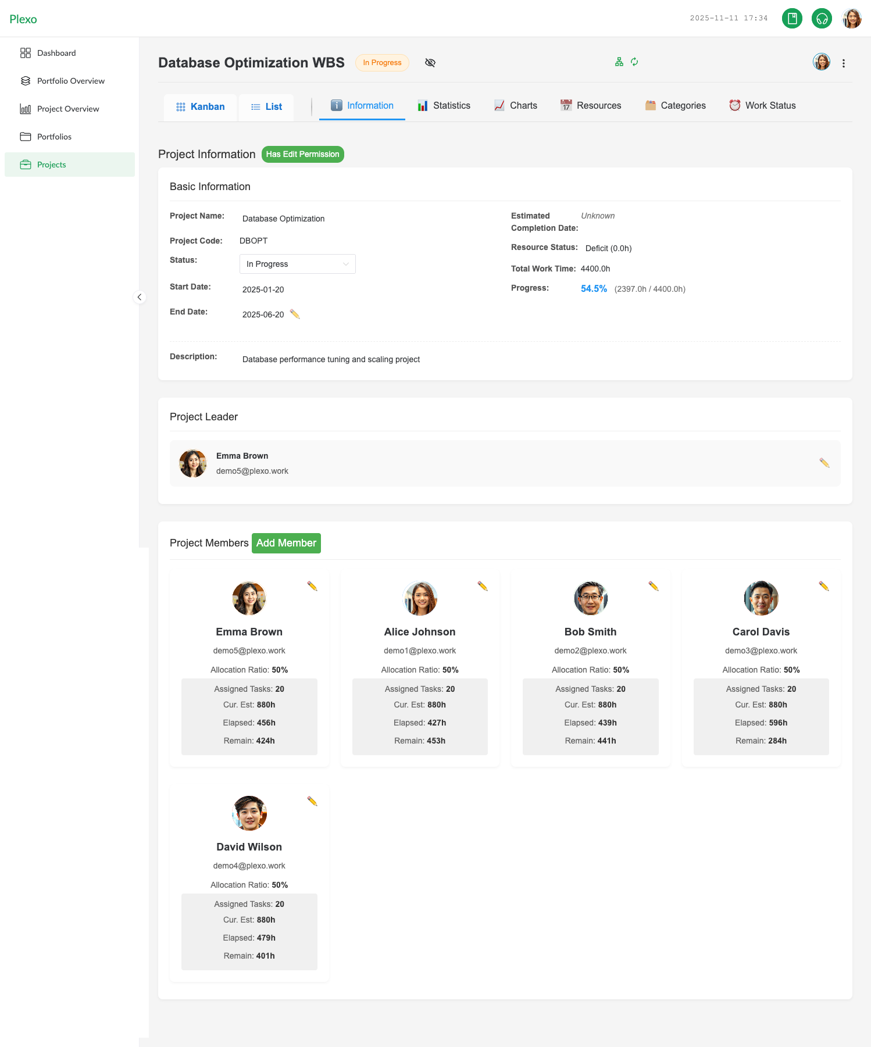Click the green refresh sync icon
871x1047 pixels.
(x=634, y=62)
